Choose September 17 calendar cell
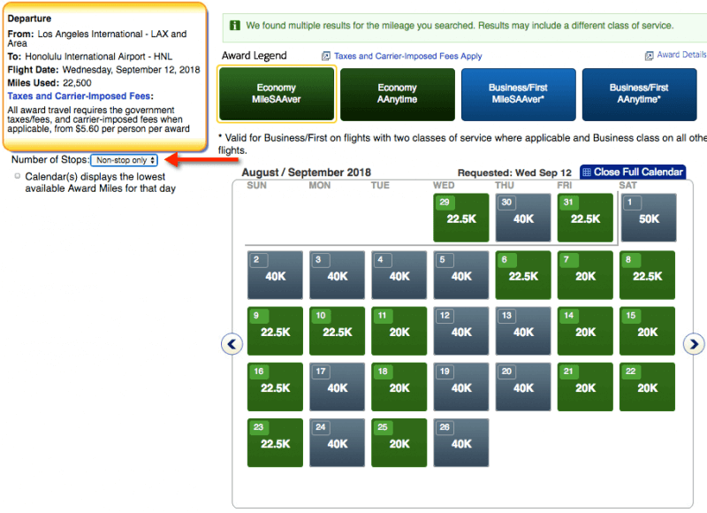 (337, 387)
